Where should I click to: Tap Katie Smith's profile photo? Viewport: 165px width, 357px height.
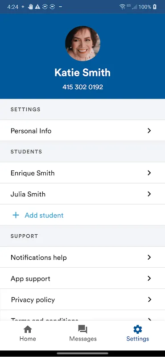pyautogui.click(x=82, y=43)
